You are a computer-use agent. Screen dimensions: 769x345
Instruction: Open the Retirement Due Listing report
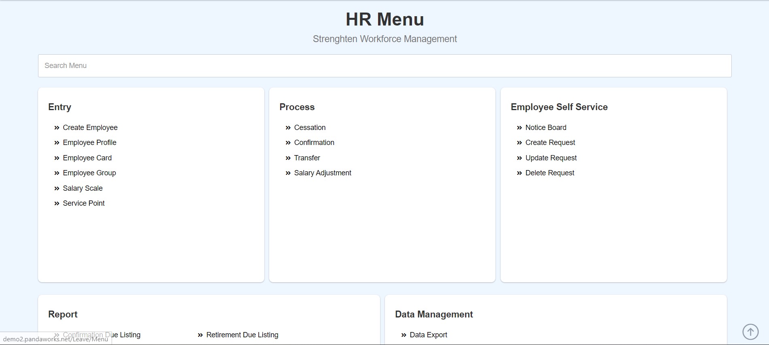pos(242,335)
